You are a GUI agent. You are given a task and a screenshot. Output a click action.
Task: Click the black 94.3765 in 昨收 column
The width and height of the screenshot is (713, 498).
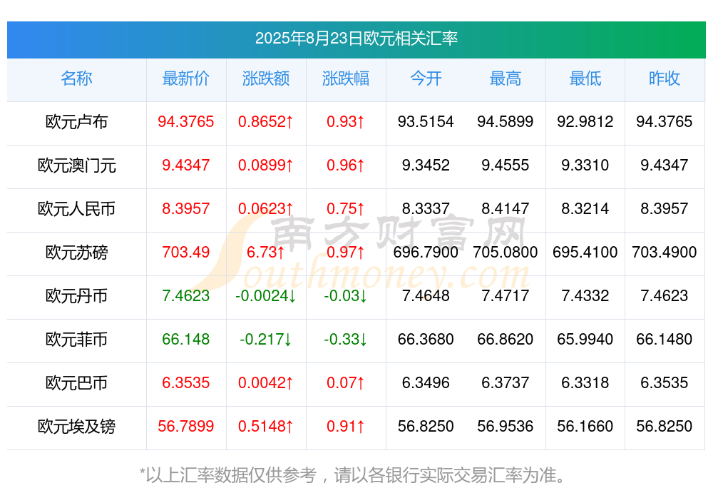[665, 121]
